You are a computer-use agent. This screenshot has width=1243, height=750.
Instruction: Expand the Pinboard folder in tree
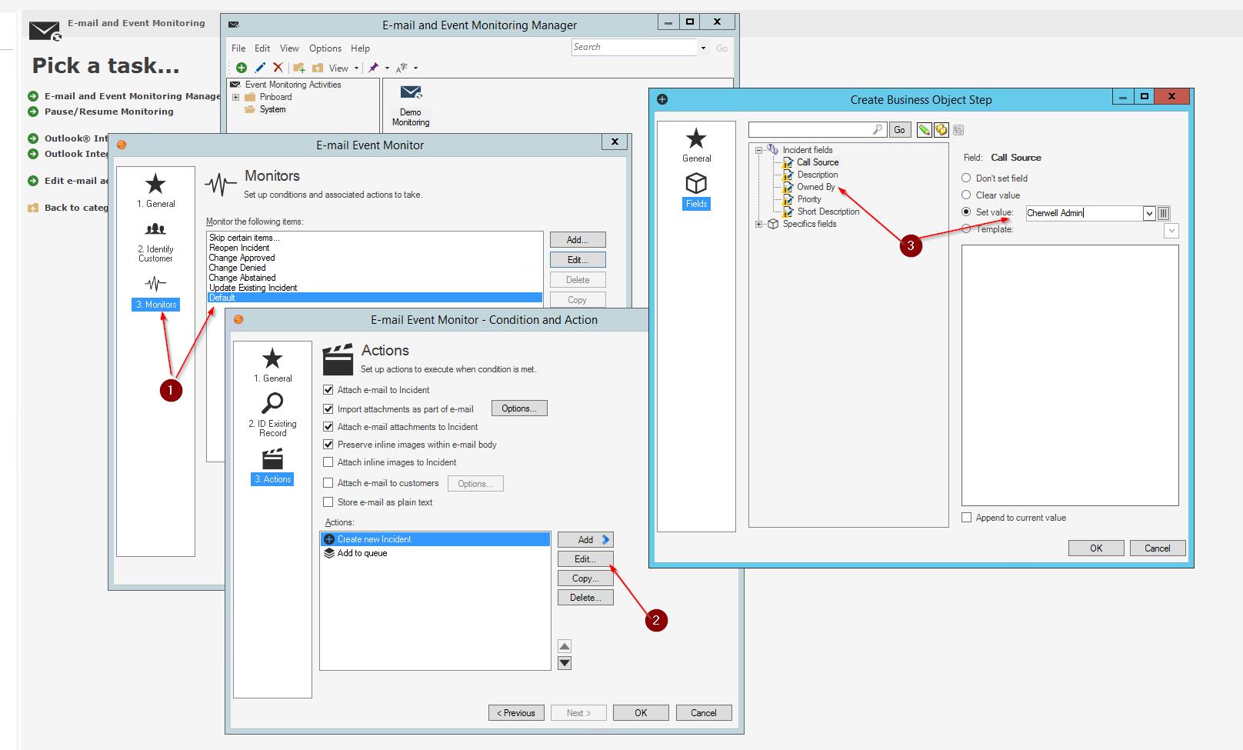click(236, 97)
